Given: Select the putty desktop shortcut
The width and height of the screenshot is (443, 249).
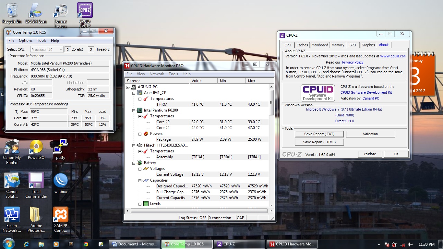Looking at the screenshot, I should 61,149.
